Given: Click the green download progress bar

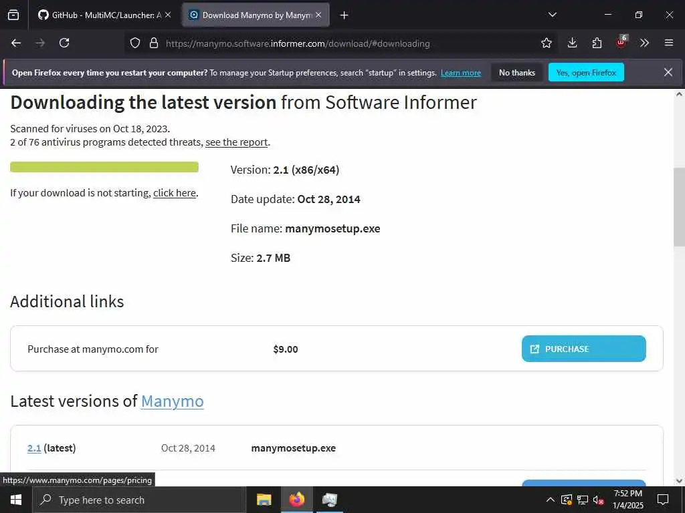Looking at the screenshot, I should [104, 167].
